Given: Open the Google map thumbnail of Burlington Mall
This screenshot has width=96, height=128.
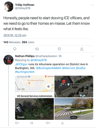Looking at the screenshot, I should (x=34, y=87).
